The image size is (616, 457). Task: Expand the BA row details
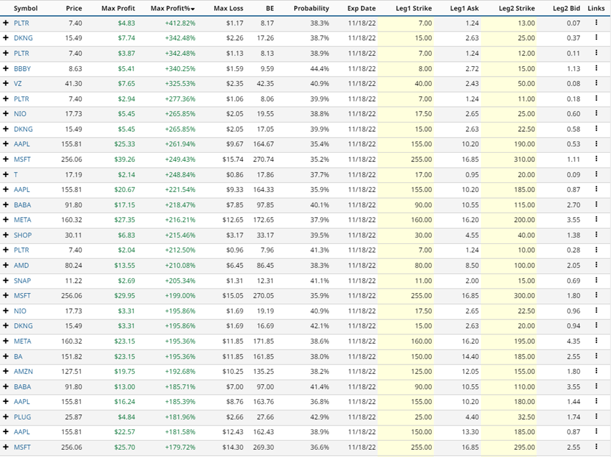[x=5, y=357]
